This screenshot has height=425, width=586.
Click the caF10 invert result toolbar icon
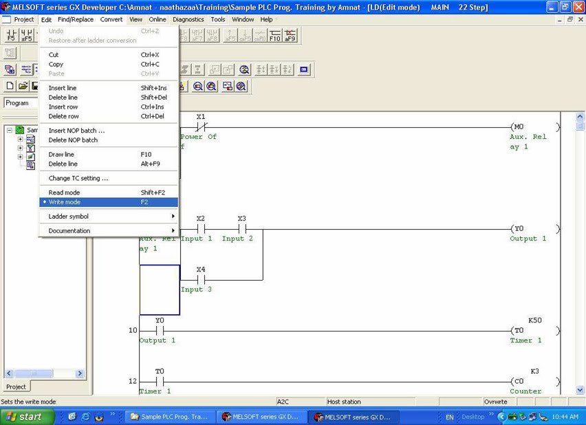click(260, 35)
